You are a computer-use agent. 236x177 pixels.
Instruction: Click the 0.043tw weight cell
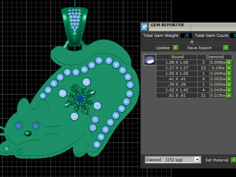218,90
